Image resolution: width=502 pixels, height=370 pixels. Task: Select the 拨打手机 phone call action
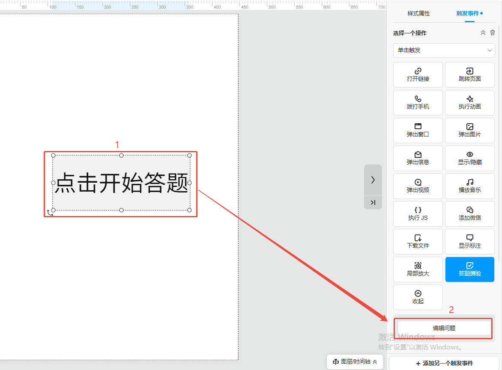tap(418, 102)
